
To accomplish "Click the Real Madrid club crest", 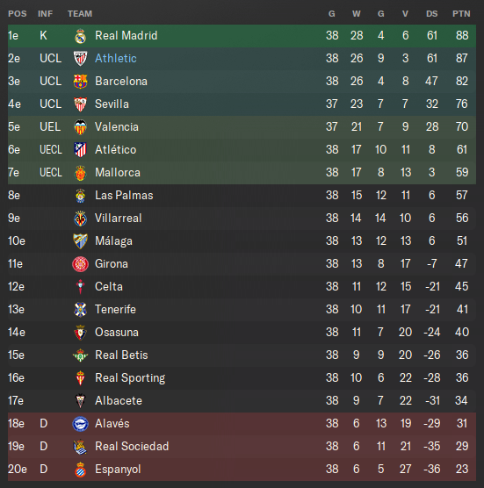I will pos(80,36).
